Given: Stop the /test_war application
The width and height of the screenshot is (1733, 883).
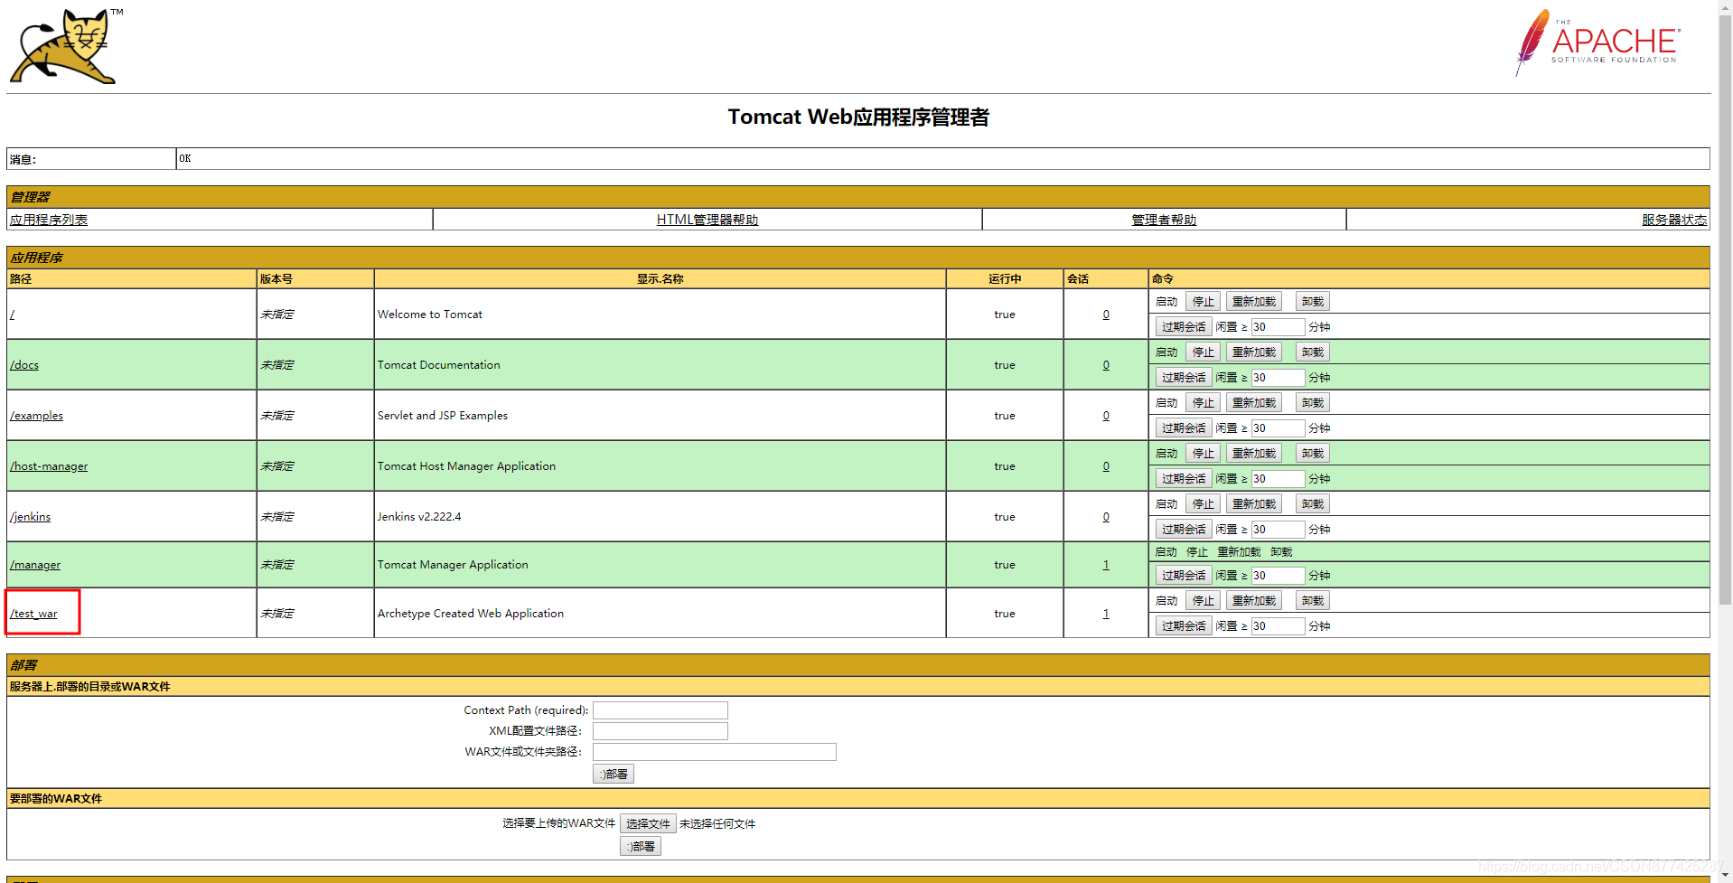Looking at the screenshot, I should [x=1203, y=601].
